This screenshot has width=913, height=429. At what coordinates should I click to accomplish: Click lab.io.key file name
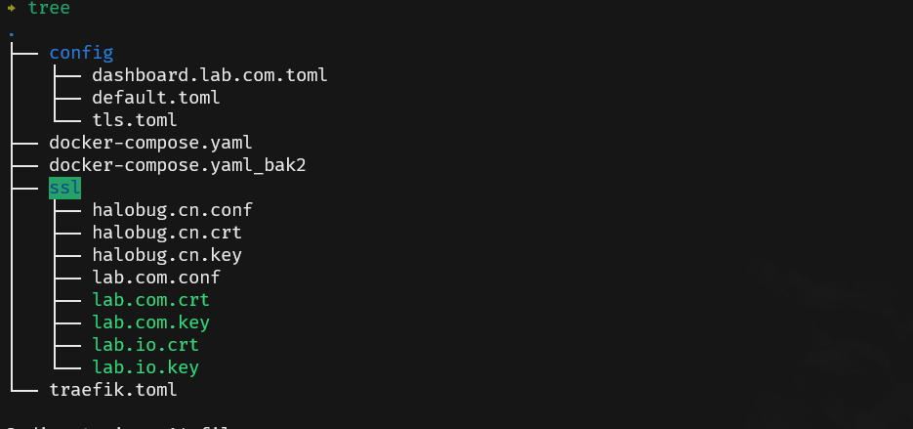(x=145, y=367)
